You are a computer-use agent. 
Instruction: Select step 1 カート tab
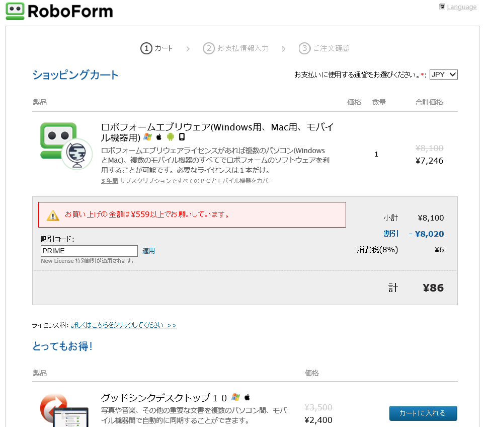[156, 48]
